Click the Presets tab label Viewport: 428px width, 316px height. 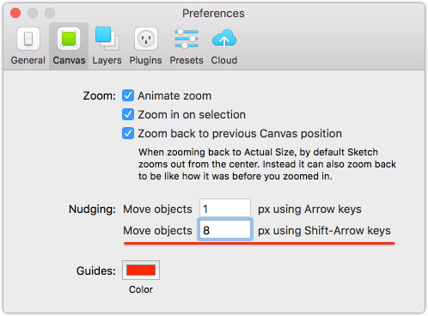(186, 60)
